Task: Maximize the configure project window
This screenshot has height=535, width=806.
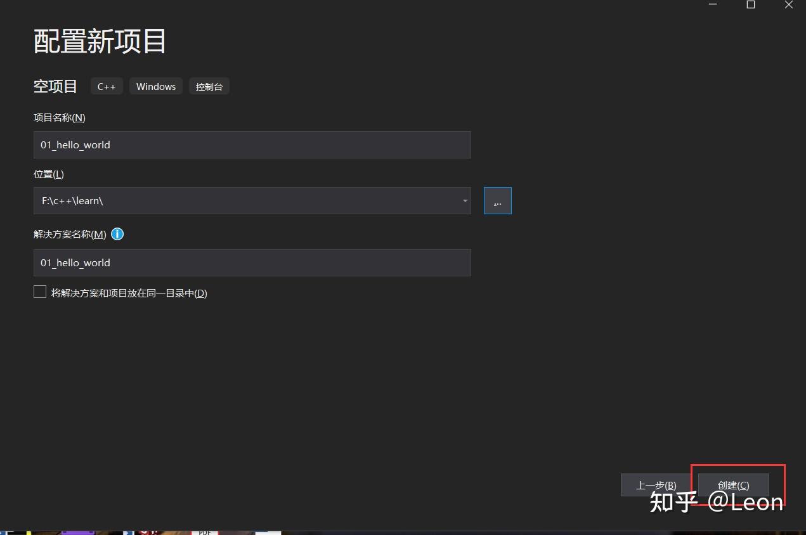Action: pos(751,5)
